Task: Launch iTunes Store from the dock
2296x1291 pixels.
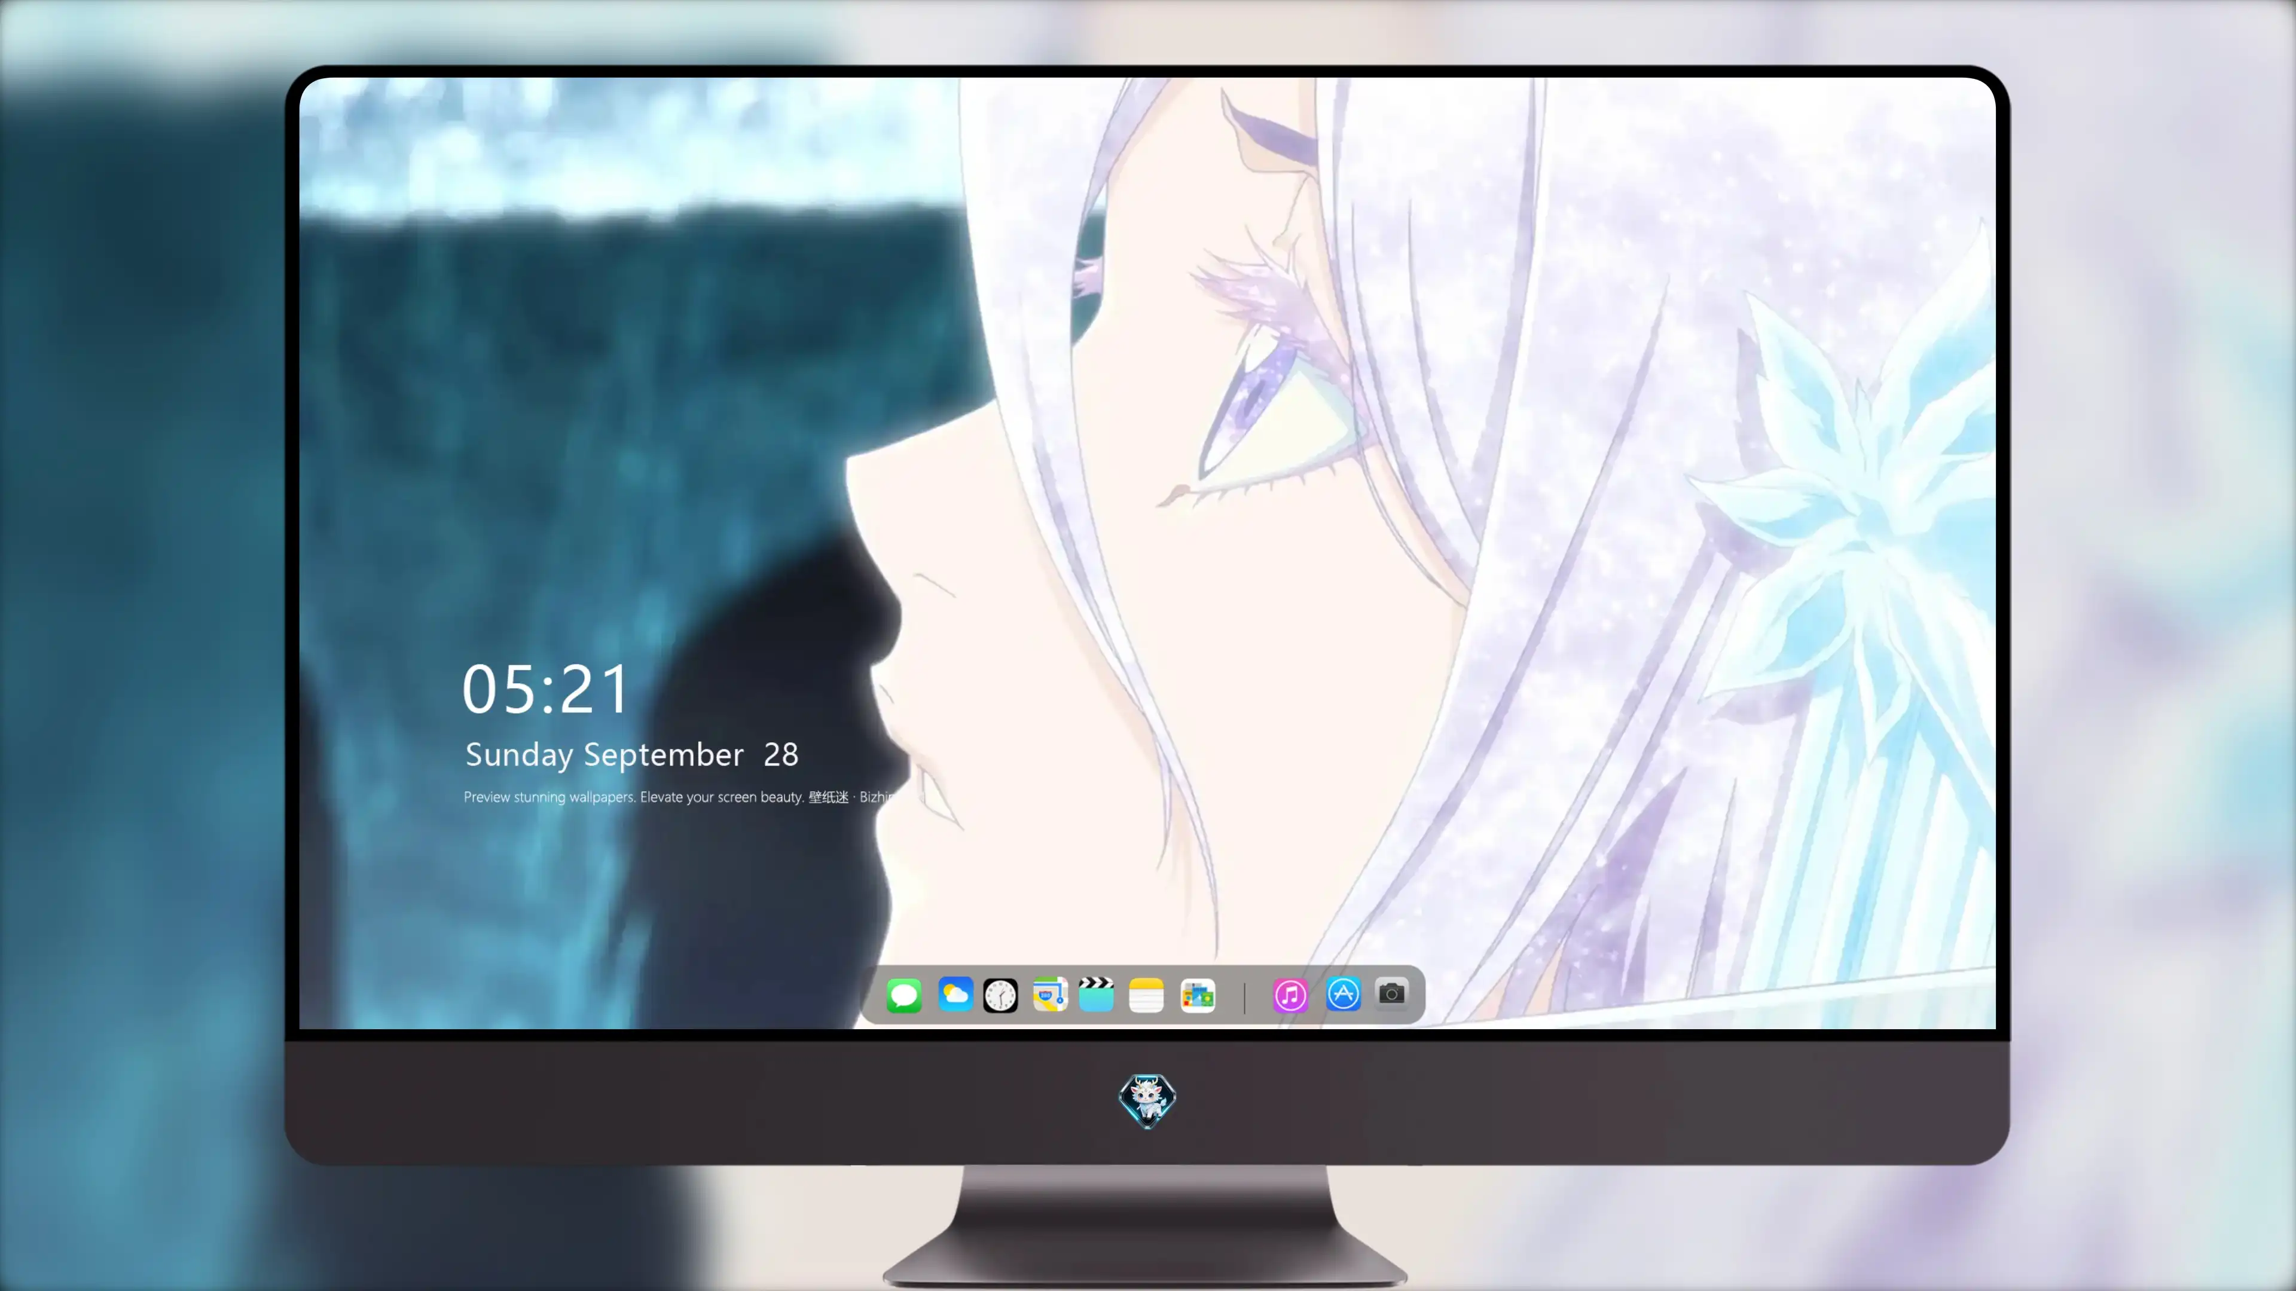Action: tap(1291, 995)
